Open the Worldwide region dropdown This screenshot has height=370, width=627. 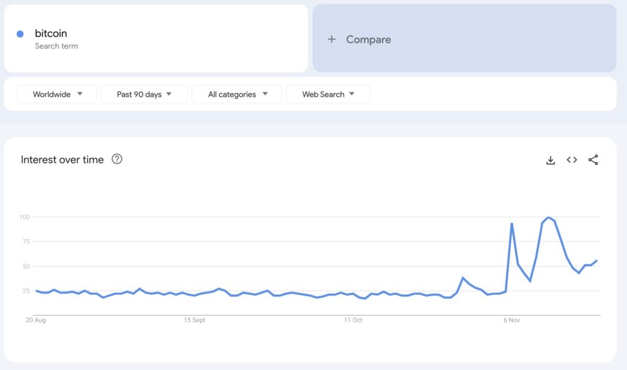point(57,94)
